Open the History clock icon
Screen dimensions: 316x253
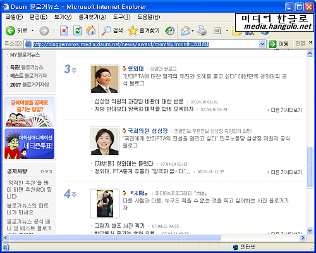(170, 31)
